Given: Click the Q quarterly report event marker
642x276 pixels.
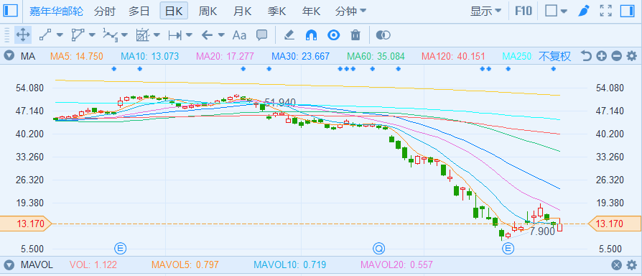Looking at the screenshot, I should click(379, 248).
